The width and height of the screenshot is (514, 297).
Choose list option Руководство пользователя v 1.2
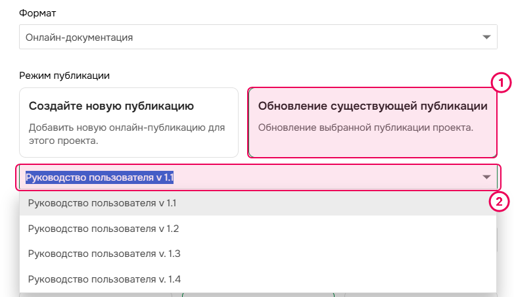(x=258, y=229)
